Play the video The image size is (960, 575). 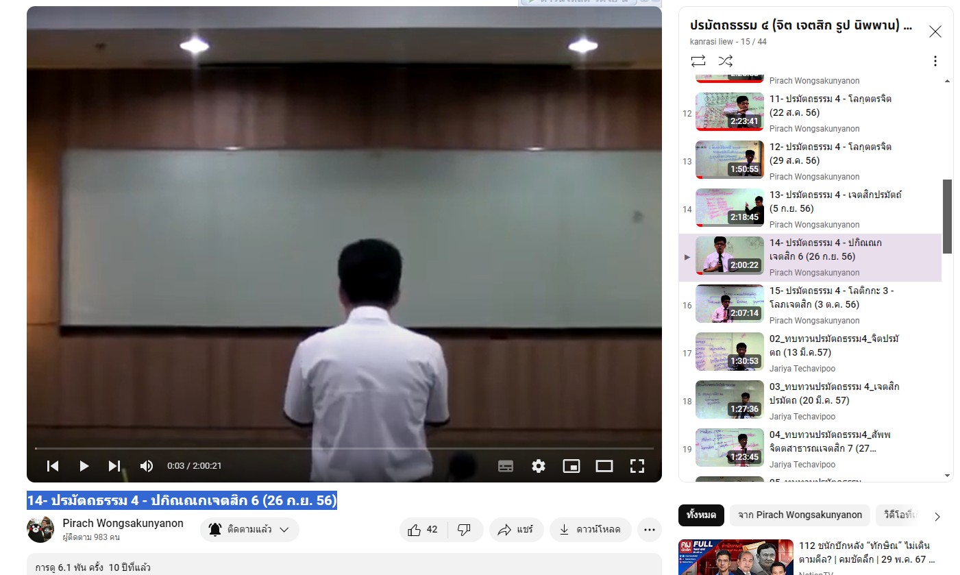84,466
